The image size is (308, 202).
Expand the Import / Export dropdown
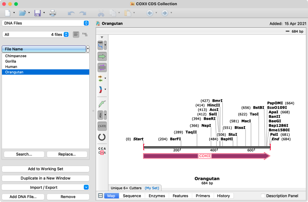(x=46, y=187)
